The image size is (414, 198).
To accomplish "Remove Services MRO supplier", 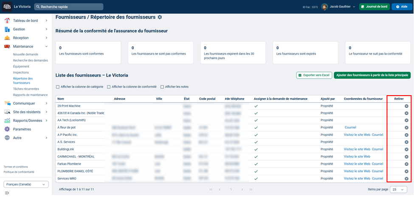I will [x=407, y=179].
